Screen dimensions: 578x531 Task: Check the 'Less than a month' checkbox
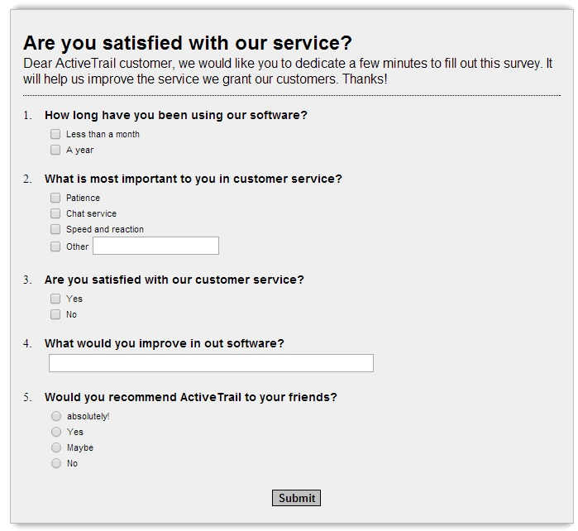(55, 134)
